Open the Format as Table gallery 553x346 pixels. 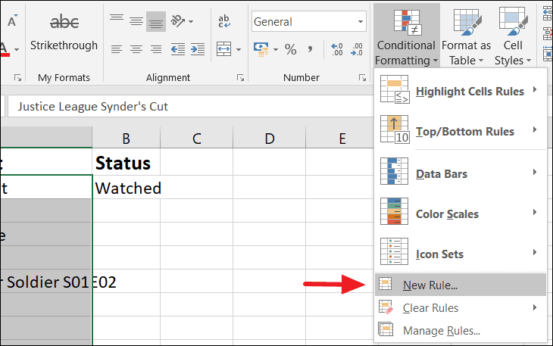click(466, 36)
